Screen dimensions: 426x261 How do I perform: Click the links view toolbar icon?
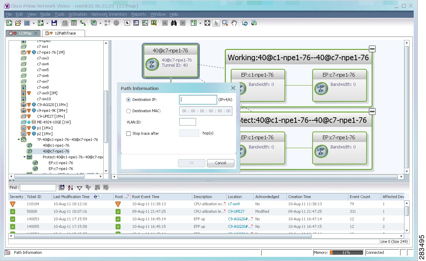[x=82, y=23]
